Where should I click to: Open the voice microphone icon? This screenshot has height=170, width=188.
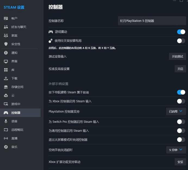point(6,121)
